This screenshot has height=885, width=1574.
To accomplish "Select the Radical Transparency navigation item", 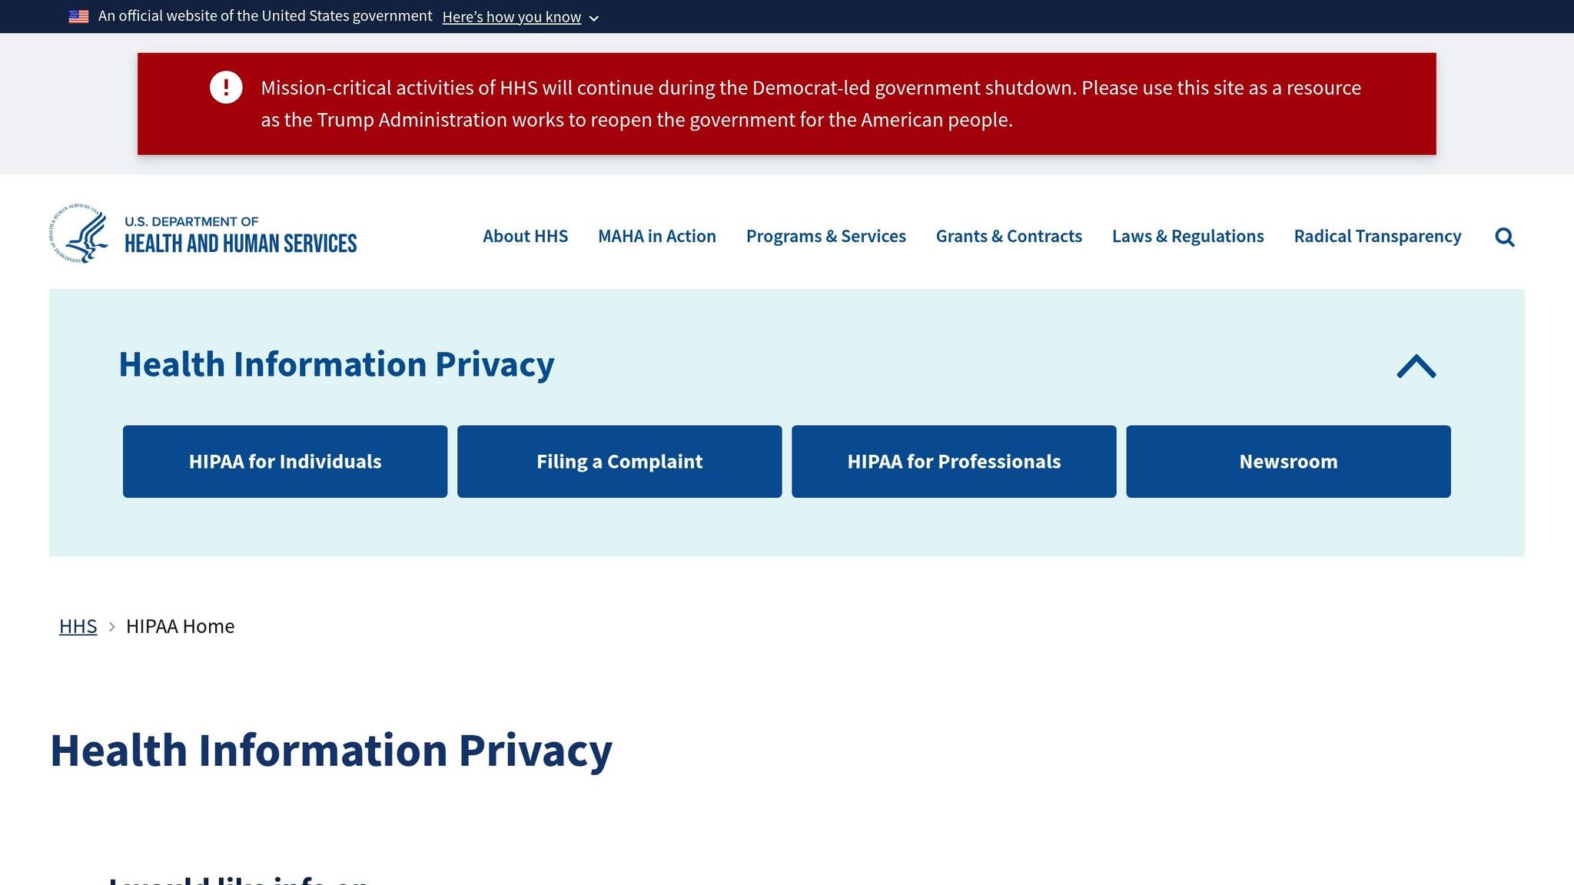I will click(1376, 237).
